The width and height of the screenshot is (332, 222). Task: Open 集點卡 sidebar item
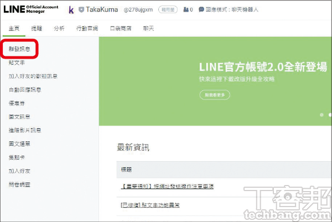(x=17, y=157)
